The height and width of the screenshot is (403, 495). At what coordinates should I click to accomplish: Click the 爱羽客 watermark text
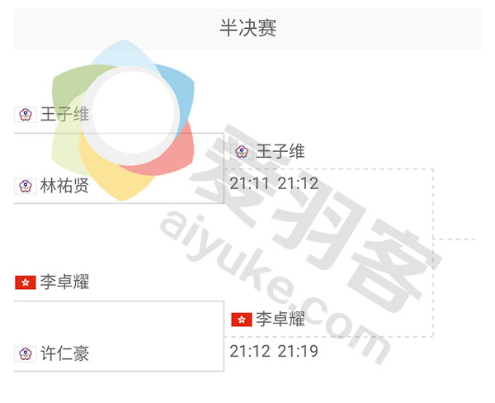click(316, 218)
